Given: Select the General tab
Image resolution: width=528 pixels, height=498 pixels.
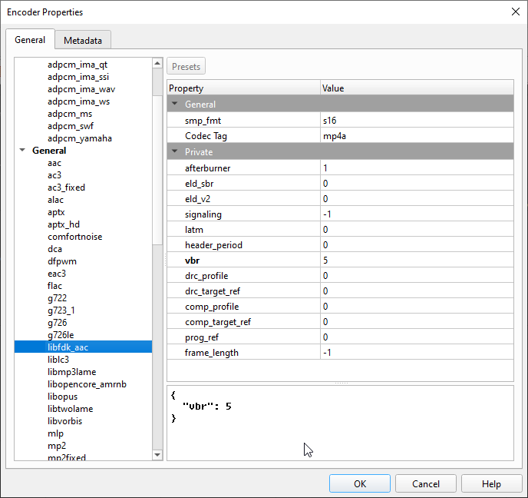Looking at the screenshot, I should click(30, 40).
